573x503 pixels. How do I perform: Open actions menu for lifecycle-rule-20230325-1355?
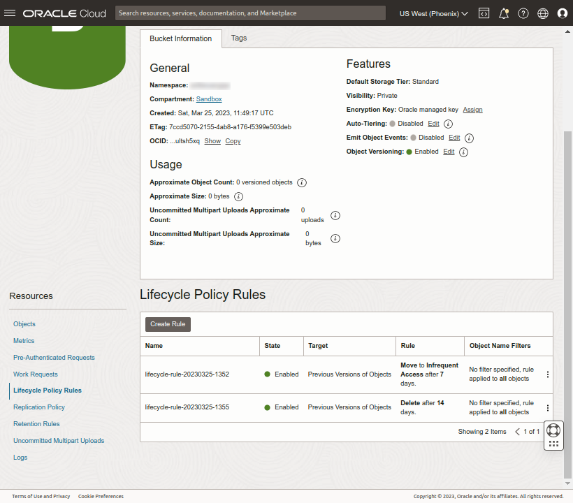click(x=548, y=407)
